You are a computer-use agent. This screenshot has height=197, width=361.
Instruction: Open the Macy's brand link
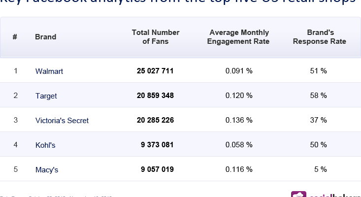tap(47, 169)
